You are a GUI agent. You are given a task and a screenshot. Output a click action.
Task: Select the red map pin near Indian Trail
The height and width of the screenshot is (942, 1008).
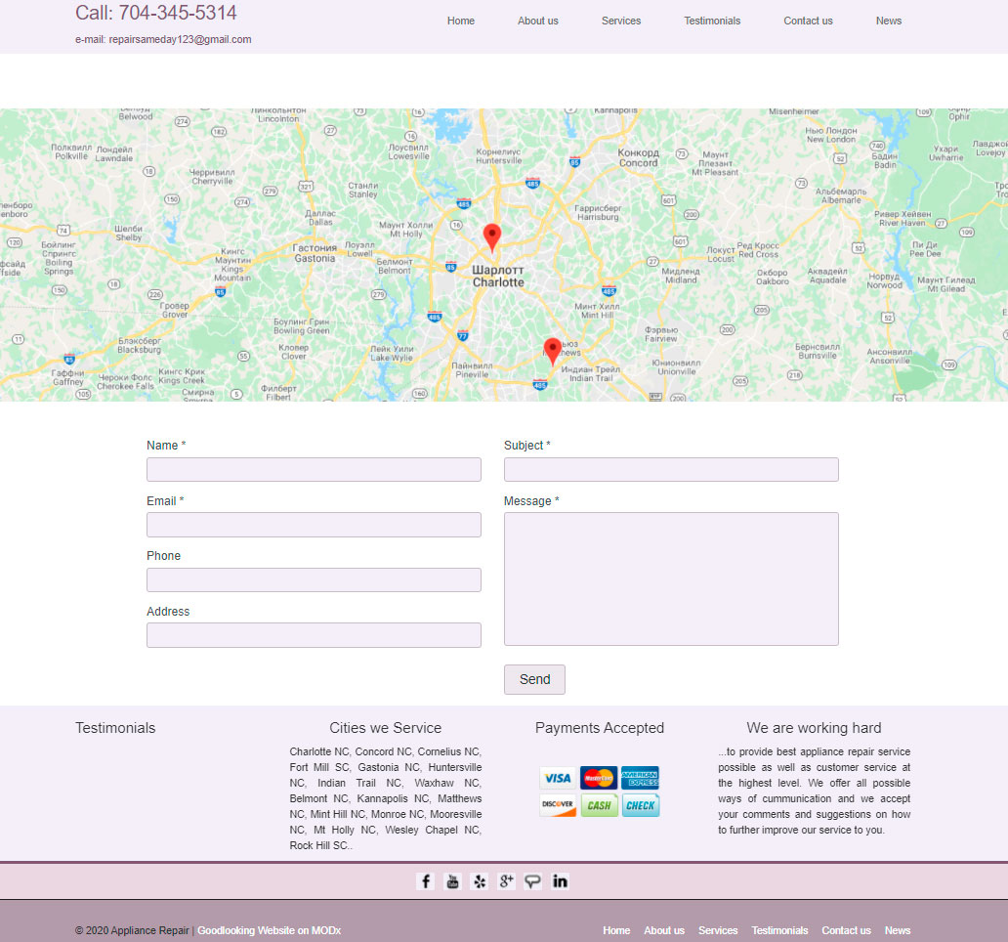point(552,351)
